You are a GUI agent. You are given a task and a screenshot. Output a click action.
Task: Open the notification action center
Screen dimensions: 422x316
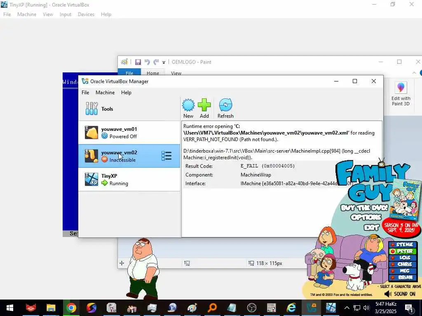(409, 308)
